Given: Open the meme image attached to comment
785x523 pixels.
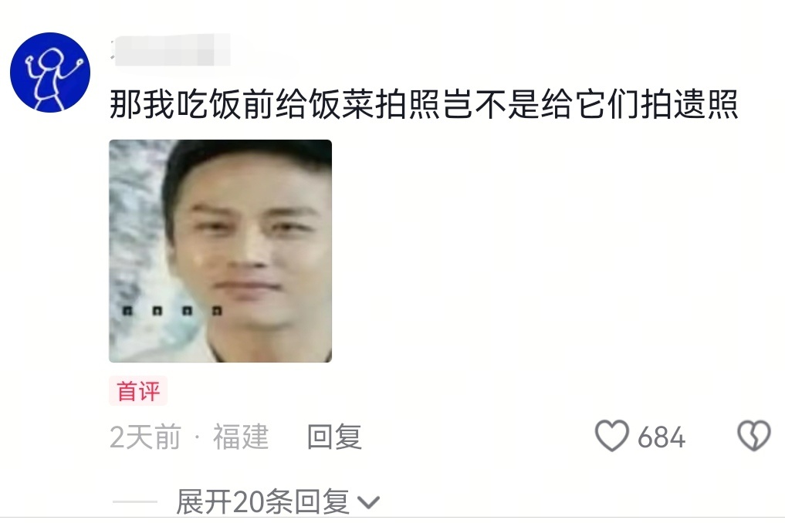Looking at the screenshot, I should pos(220,251).
